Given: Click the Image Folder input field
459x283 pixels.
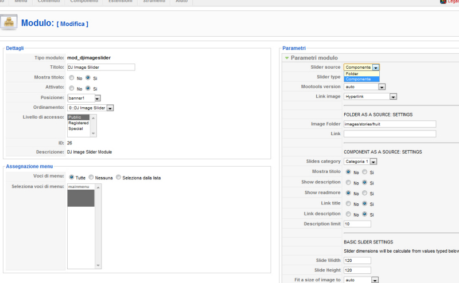Looking at the screenshot, I should 390,124.
